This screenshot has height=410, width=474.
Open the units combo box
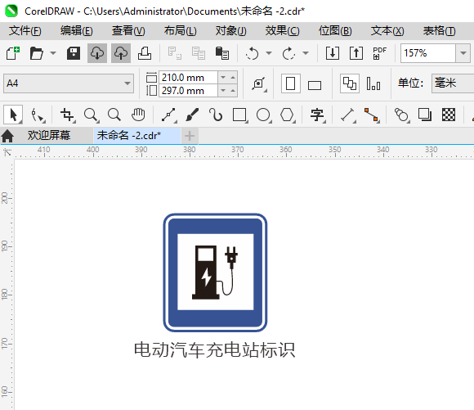[453, 83]
